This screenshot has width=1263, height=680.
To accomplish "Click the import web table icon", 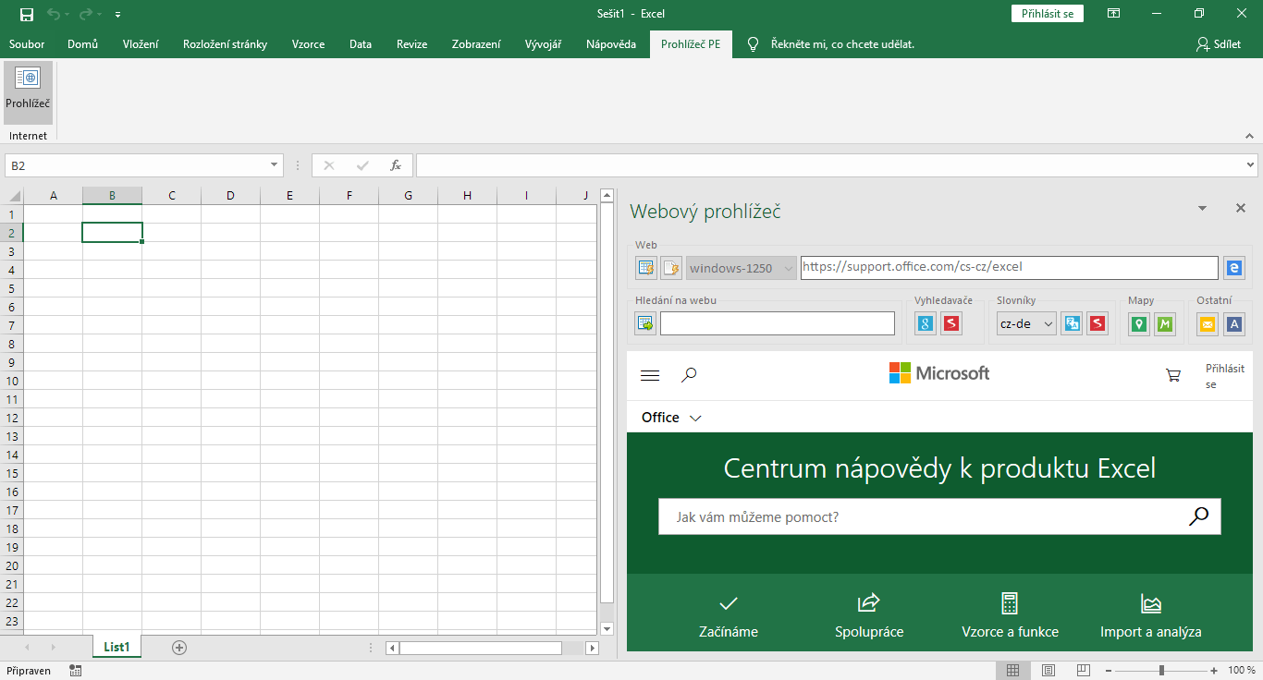I will pyautogui.click(x=646, y=268).
